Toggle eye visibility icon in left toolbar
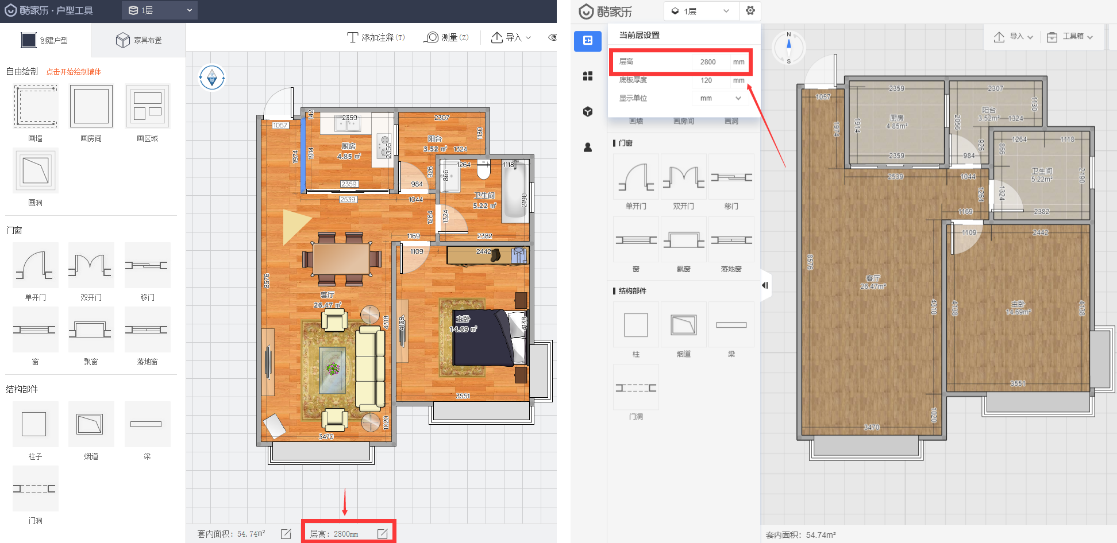Image resolution: width=1117 pixels, height=543 pixels. point(553,37)
